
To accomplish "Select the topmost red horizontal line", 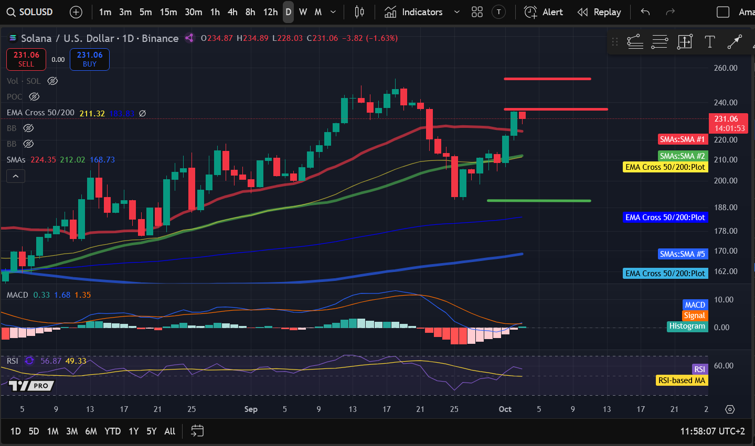I will [547, 79].
